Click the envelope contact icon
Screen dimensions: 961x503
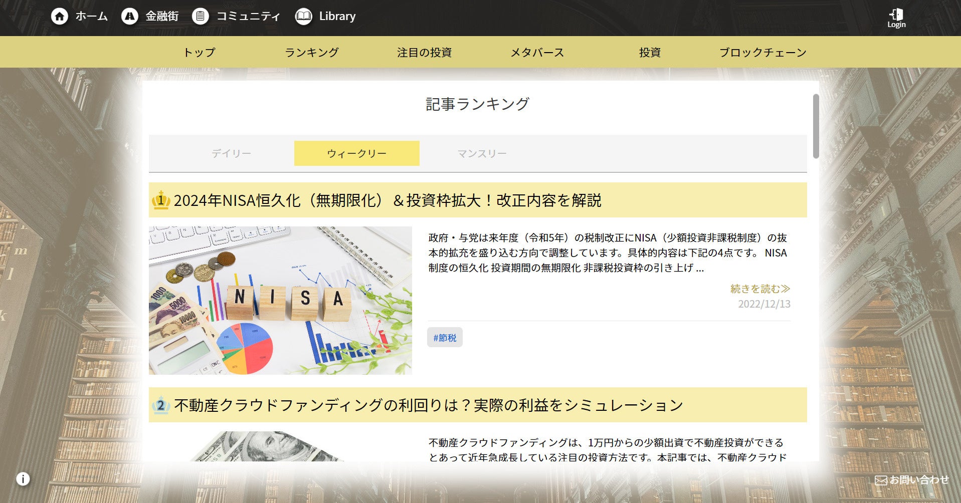881,480
